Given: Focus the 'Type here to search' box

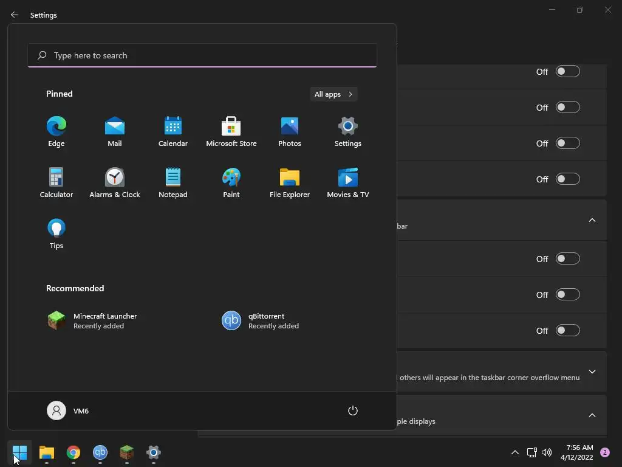Looking at the screenshot, I should (x=202, y=55).
